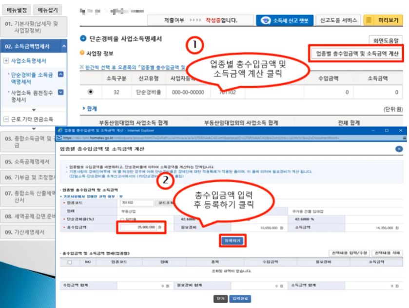Image resolution: width=409 pixels, height=308 pixels.
Task: Minimize the popup window
Action: click(373, 130)
